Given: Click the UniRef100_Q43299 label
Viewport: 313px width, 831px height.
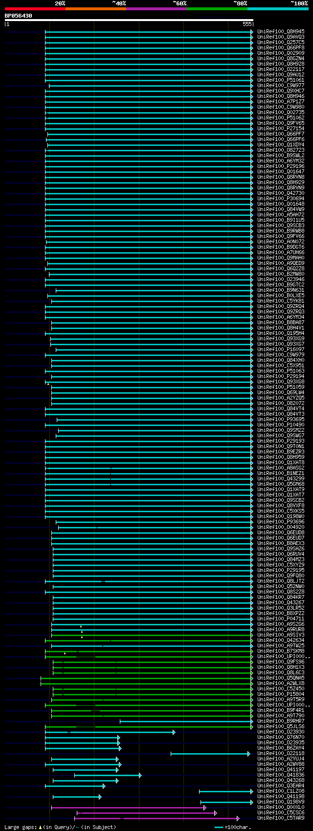Looking at the screenshot, I should (281, 479).
